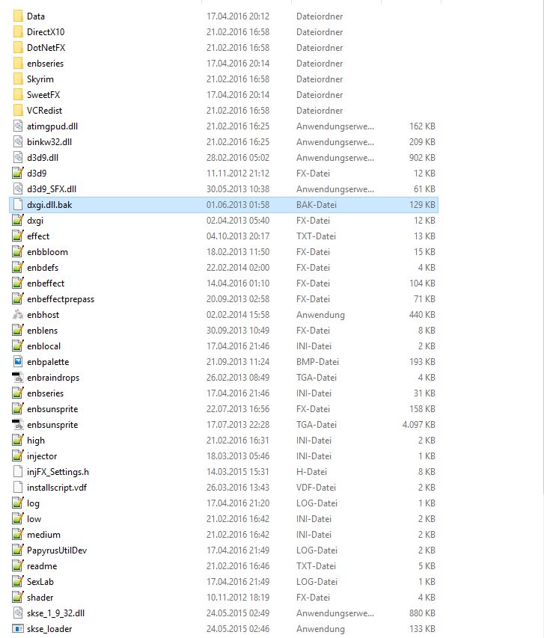Click the atimgpud.dll file icon
Image resolution: width=544 pixels, height=638 pixels.
point(18,126)
